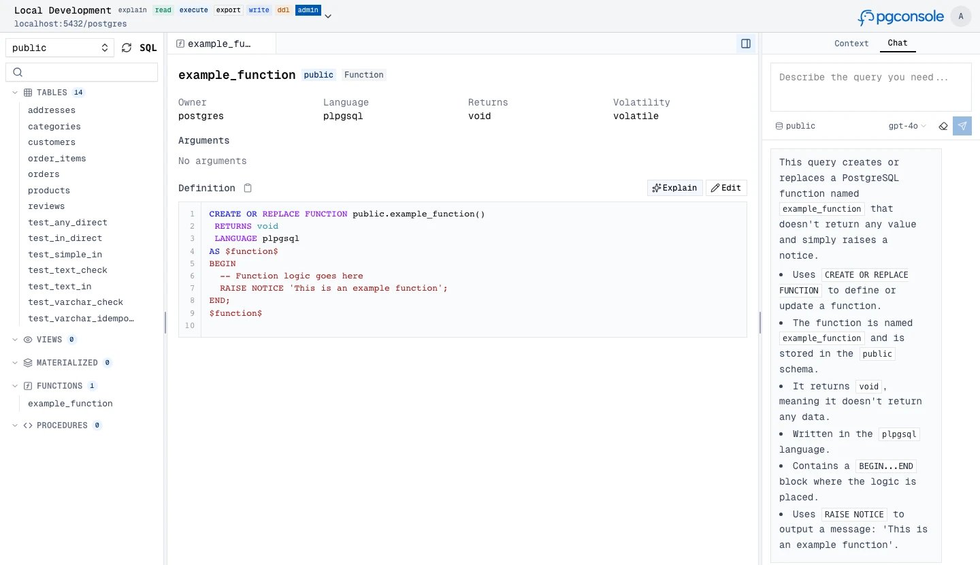980x565 pixels.
Task: Open the addresses table
Action: [x=52, y=110]
